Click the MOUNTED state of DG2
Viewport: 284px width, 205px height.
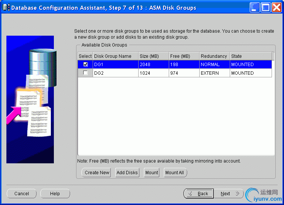click(251, 73)
